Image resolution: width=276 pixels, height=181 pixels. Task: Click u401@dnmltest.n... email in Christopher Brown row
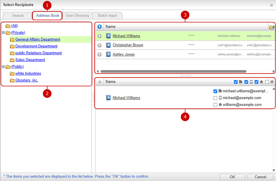(231, 45)
